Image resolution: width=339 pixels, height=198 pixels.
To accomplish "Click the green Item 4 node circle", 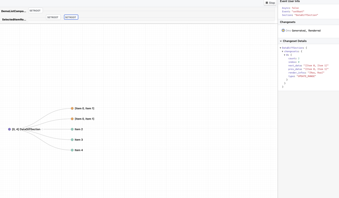I will (72, 150).
